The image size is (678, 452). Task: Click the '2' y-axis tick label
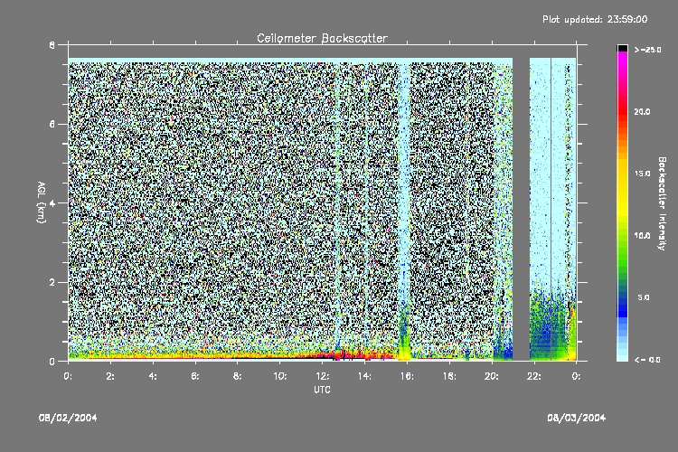point(52,282)
